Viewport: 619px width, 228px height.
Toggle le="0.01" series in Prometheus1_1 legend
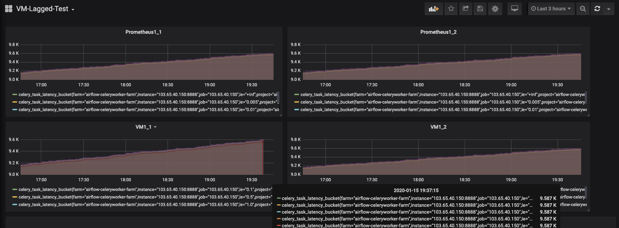[149, 110]
